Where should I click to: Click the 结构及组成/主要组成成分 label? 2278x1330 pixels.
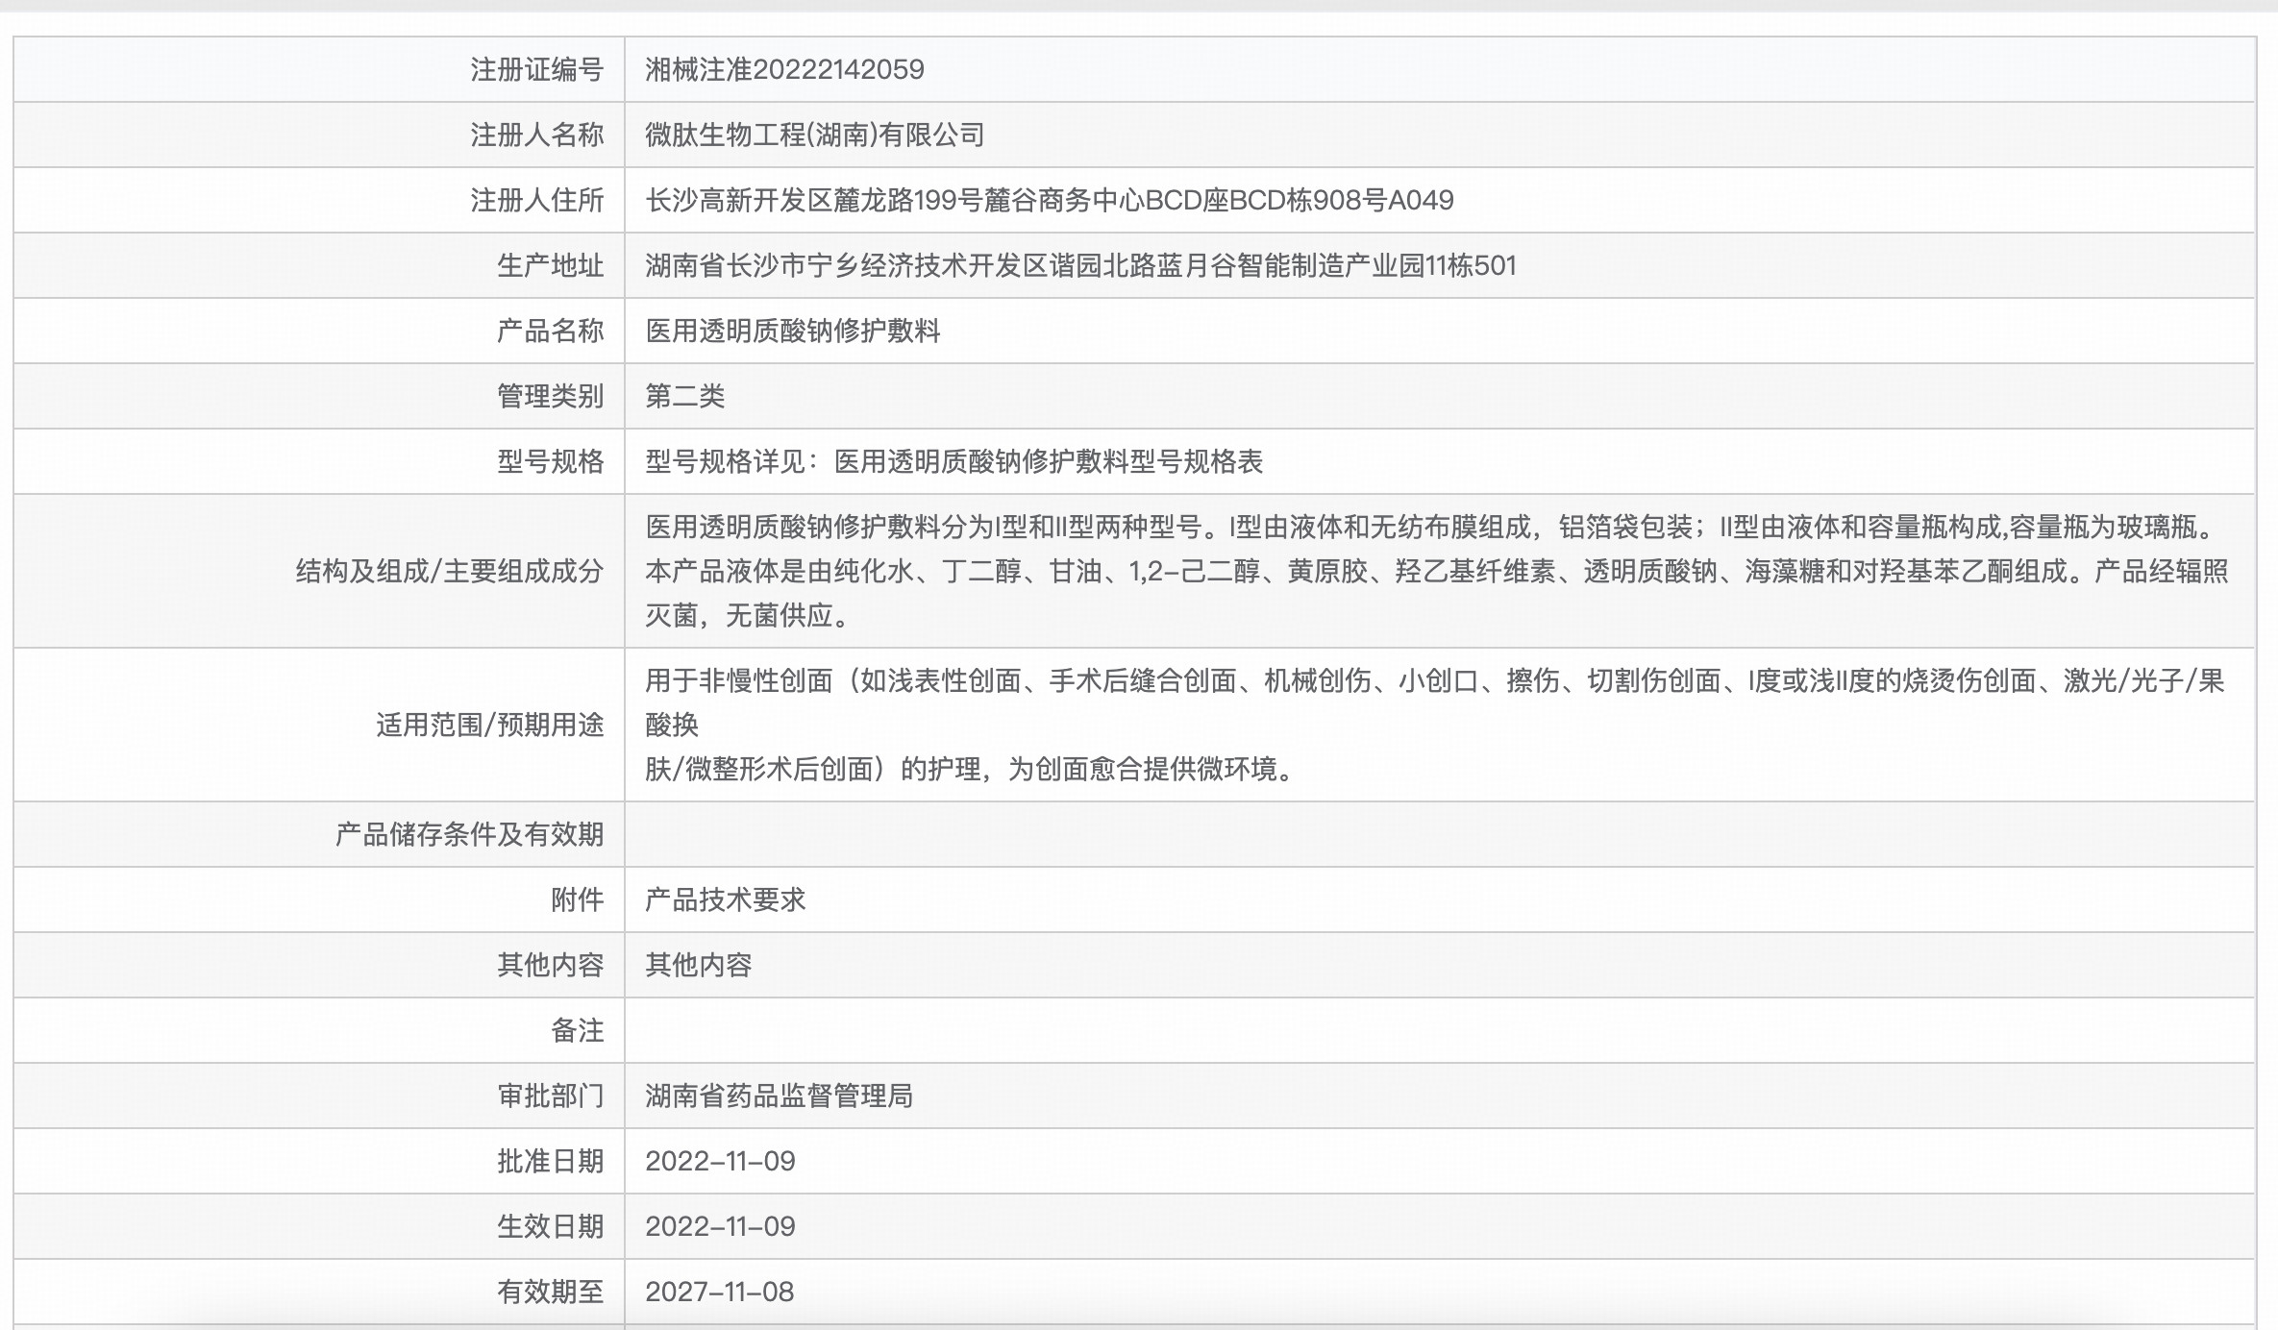pyautogui.click(x=449, y=572)
